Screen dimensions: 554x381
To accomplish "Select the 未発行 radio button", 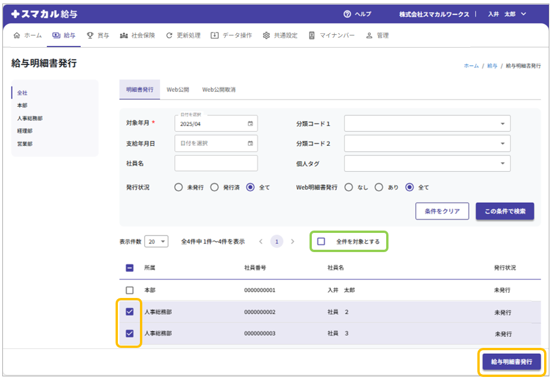I will click(x=179, y=188).
